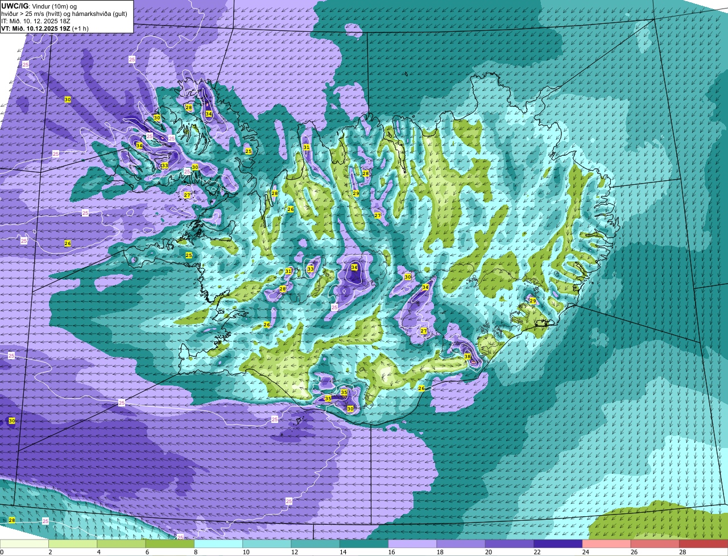The height and width of the screenshot is (556, 728).
Task: Click the color scale's tick label 22
Action: tap(536, 552)
